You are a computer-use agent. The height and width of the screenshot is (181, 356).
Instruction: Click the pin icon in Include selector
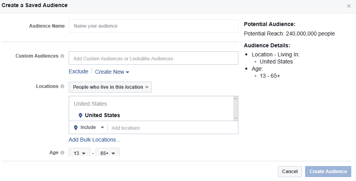click(76, 128)
